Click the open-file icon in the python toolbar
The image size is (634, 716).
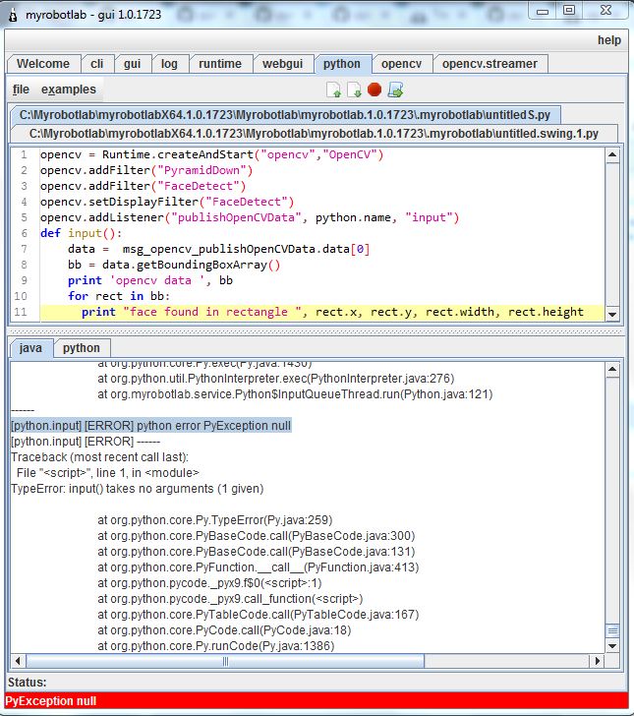(333, 89)
